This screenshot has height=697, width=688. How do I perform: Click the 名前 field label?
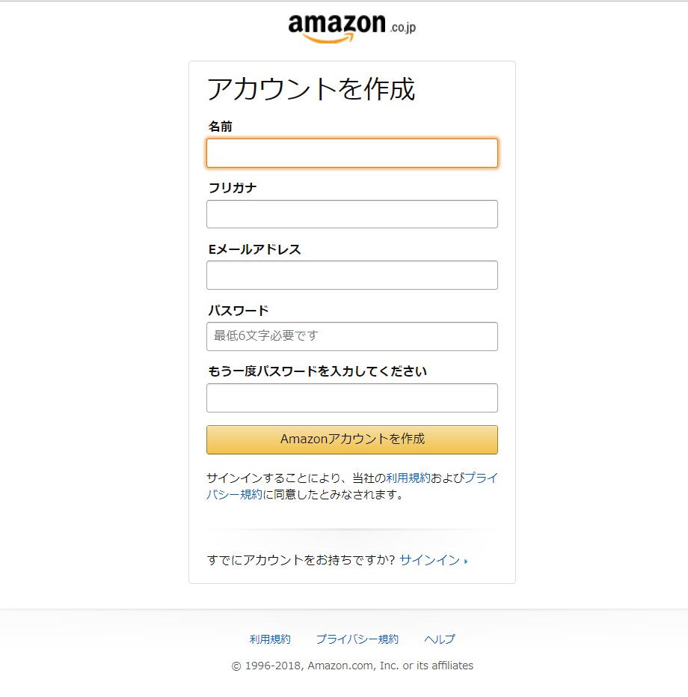click(x=220, y=127)
